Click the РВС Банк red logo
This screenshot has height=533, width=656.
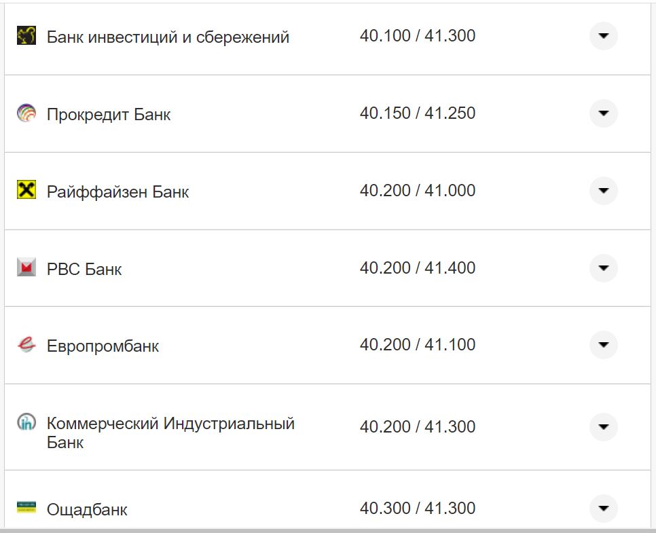pos(26,268)
